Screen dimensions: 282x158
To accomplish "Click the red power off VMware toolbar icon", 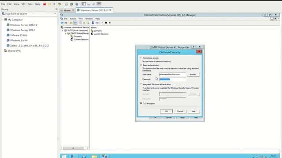I will pyautogui.click(x=45, y=4).
